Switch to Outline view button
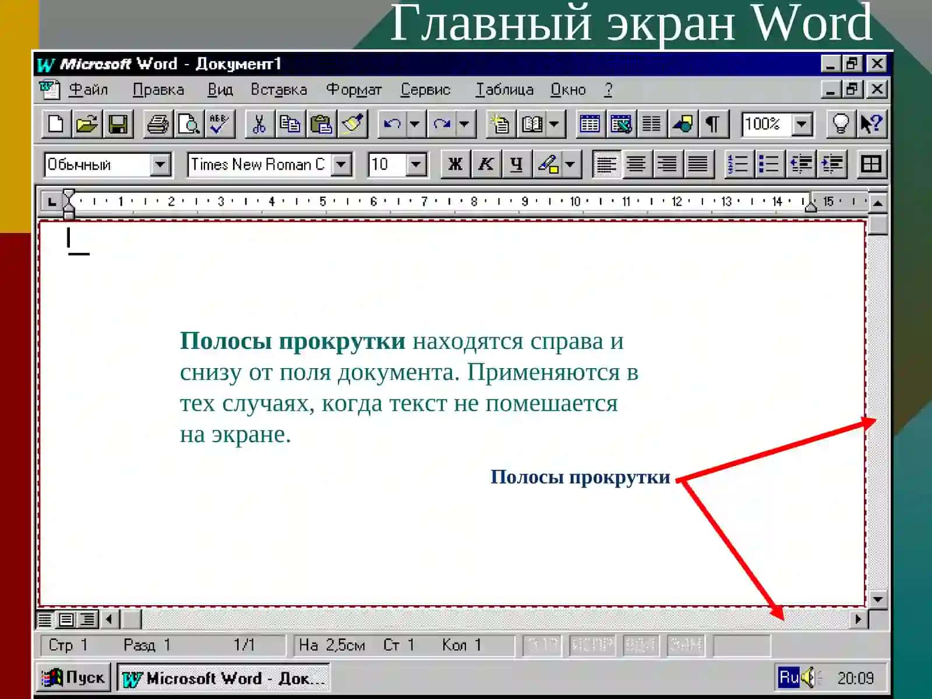 (87, 619)
